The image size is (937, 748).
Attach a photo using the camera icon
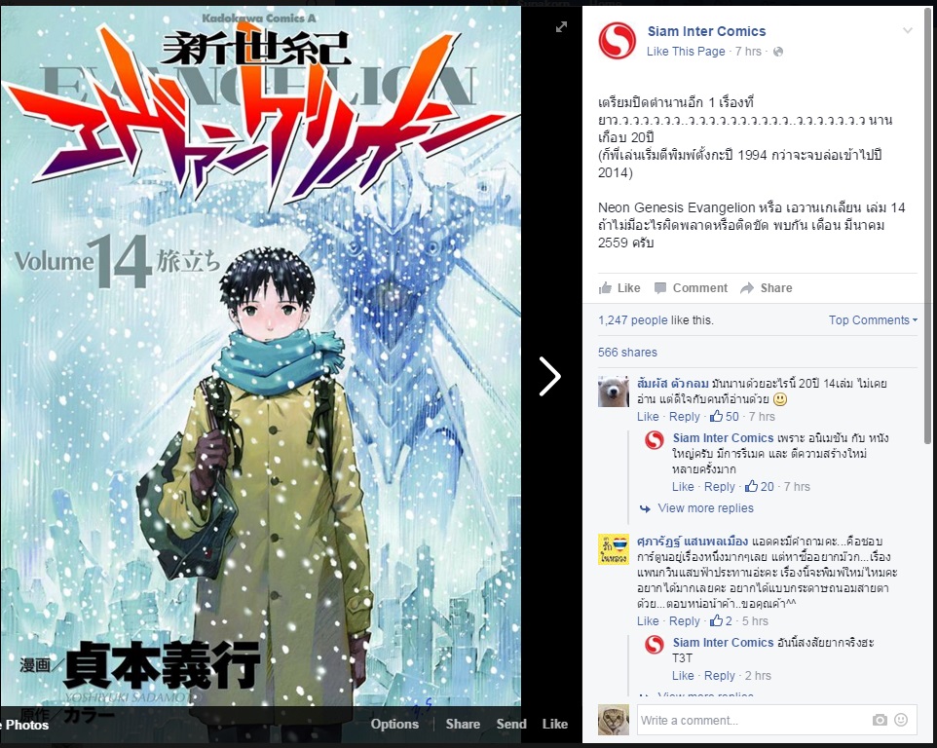pyautogui.click(x=880, y=720)
